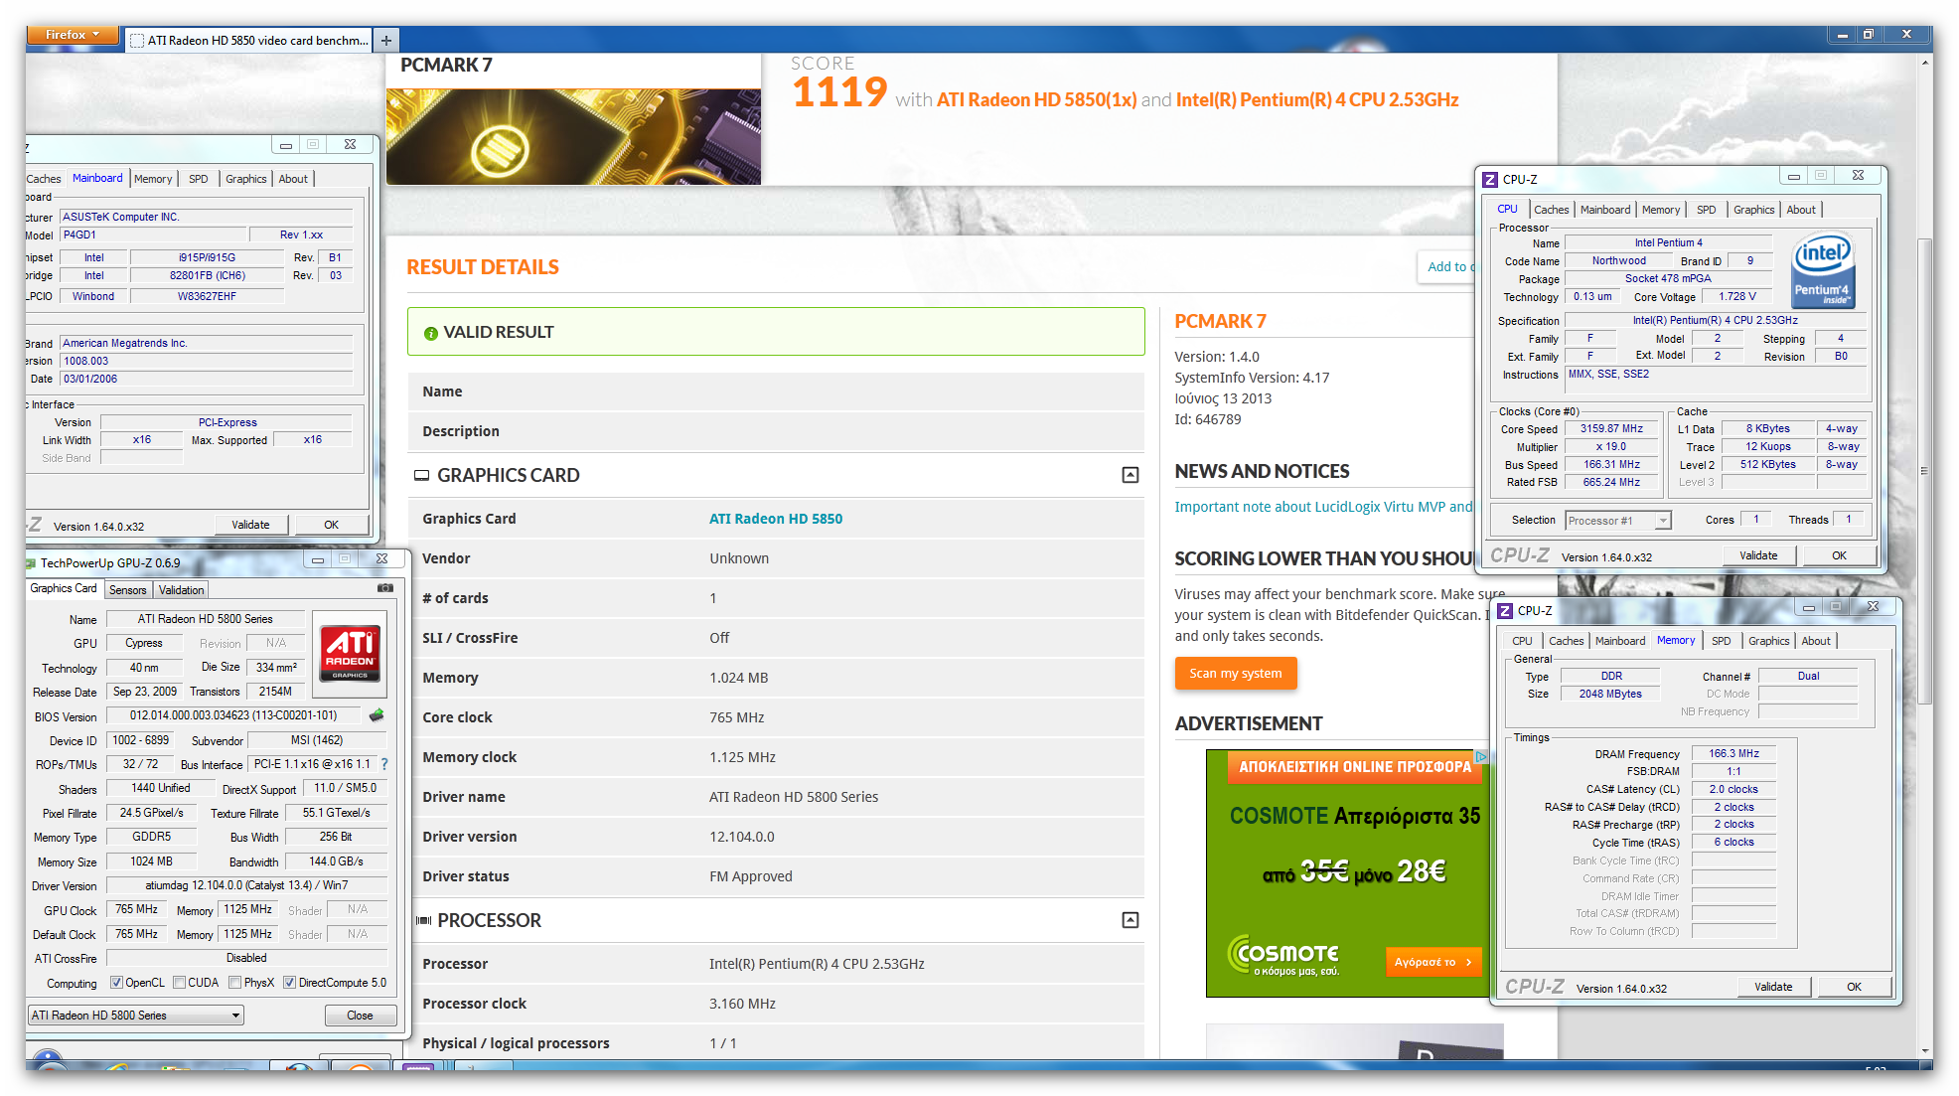Screen dimensions: 1959x1096
Task: Click the AdChoices icon on the Cosmote ad
Action: (1480, 757)
